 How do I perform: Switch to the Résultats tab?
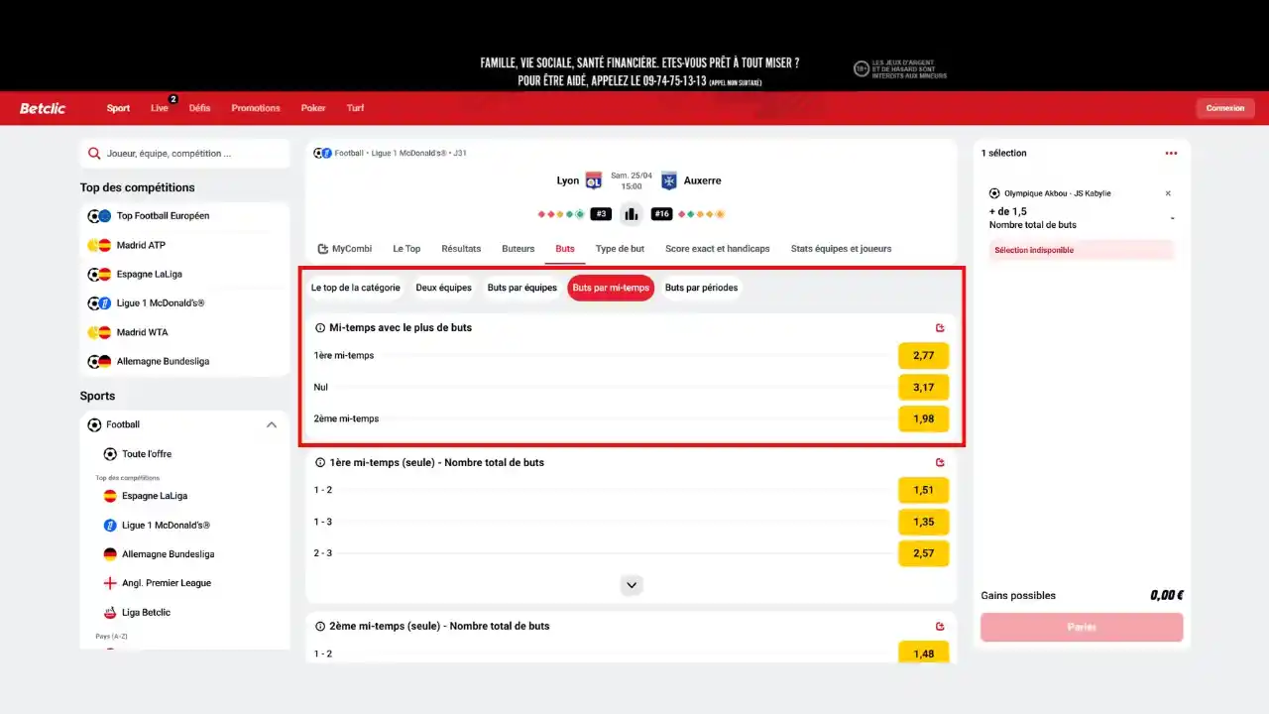[x=461, y=249]
